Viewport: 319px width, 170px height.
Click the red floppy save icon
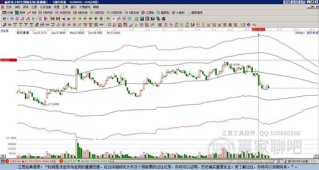[x=153, y=19]
